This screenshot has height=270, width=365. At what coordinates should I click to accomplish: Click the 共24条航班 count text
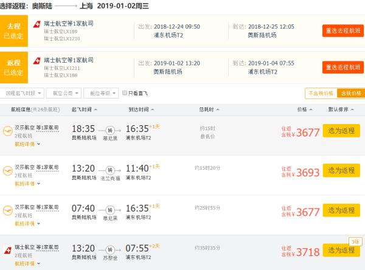coord(46,109)
